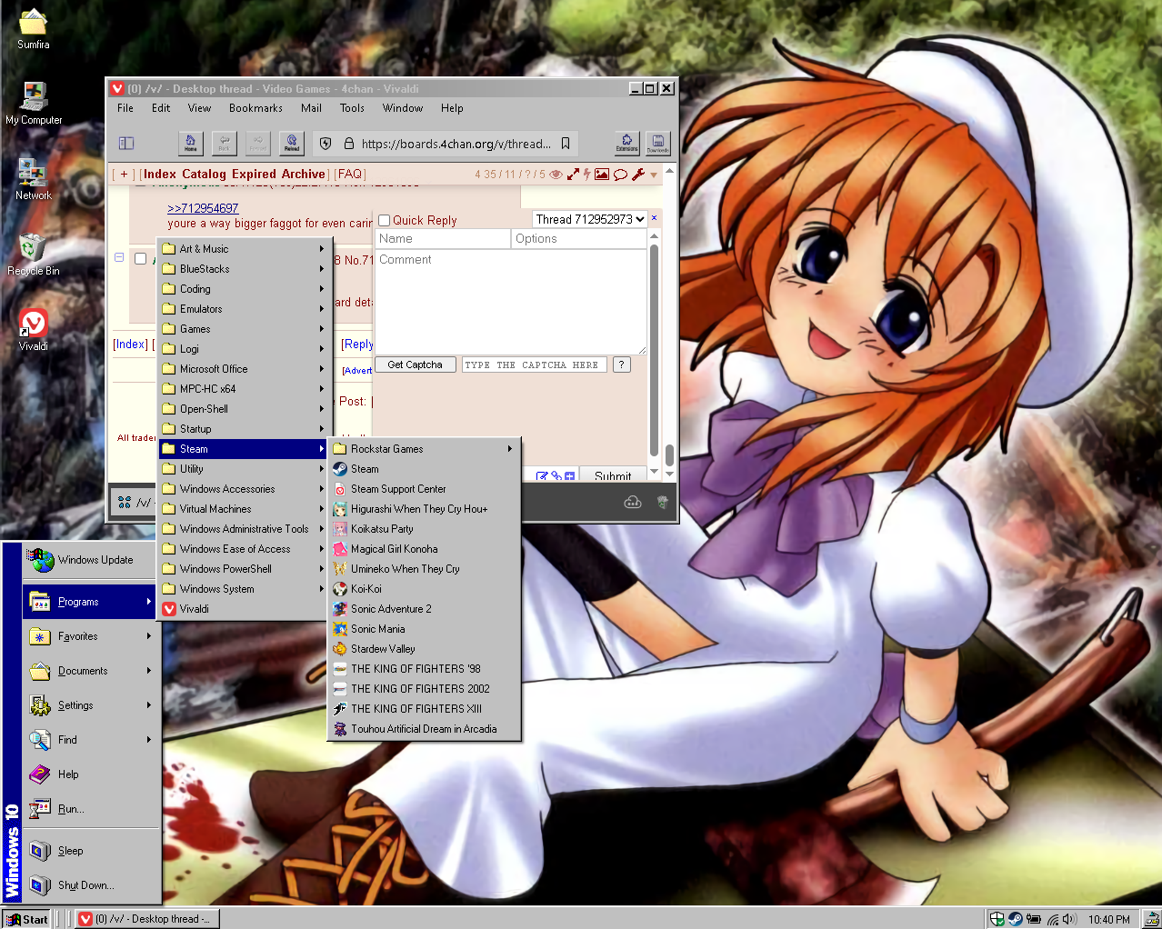
Task: Click the Comment text area in Quick Reply
Action: point(511,303)
